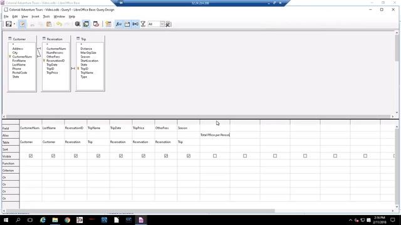Toggle the Alias row icon
The width and height of the screenshot is (401, 225).
pos(135,24)
